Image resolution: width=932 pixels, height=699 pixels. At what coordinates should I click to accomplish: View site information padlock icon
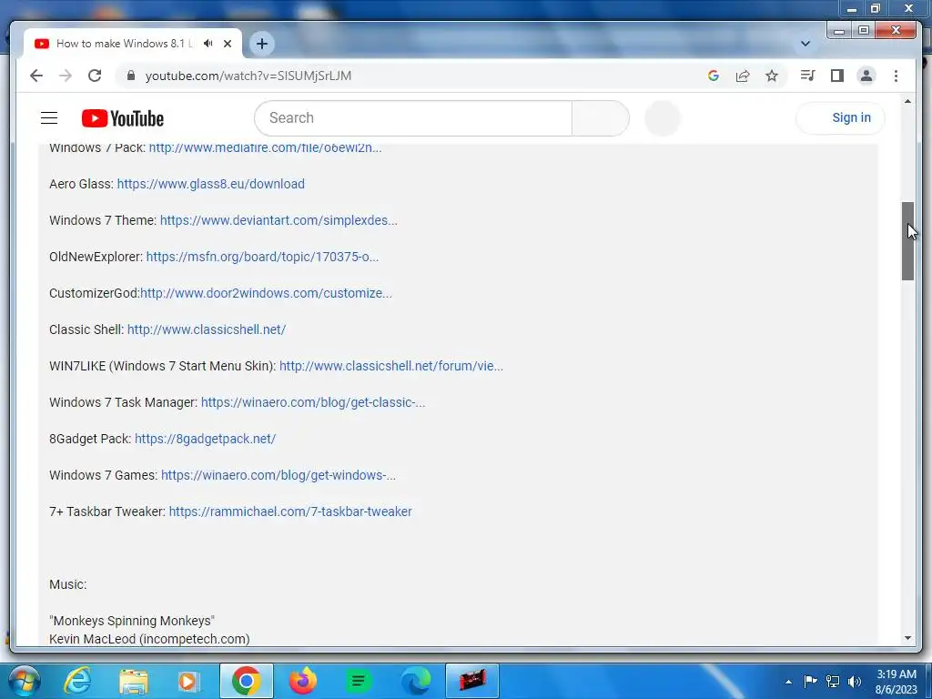coord(131,76)
